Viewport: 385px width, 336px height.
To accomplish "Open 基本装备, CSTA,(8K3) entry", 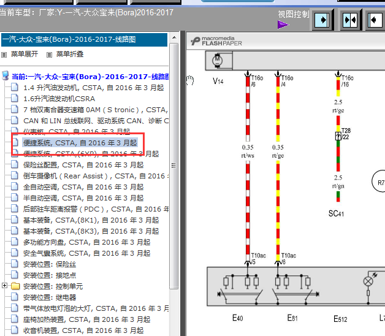I will [91, 231].
